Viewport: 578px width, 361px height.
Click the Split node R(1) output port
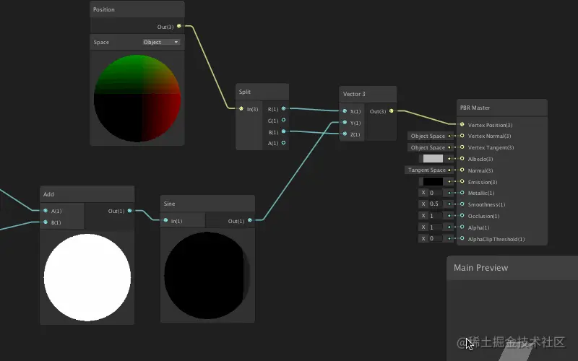[x=283, y=109]
